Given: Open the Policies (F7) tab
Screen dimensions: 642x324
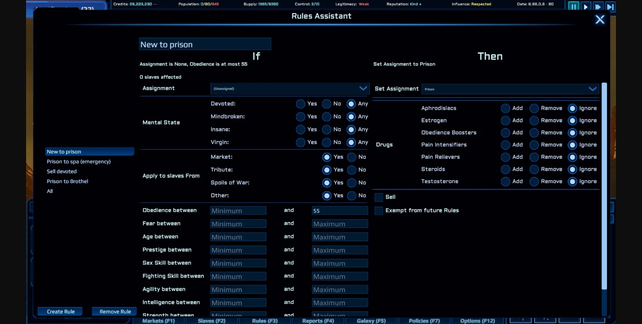Looking at the screenshot, I should click(424, 321).
